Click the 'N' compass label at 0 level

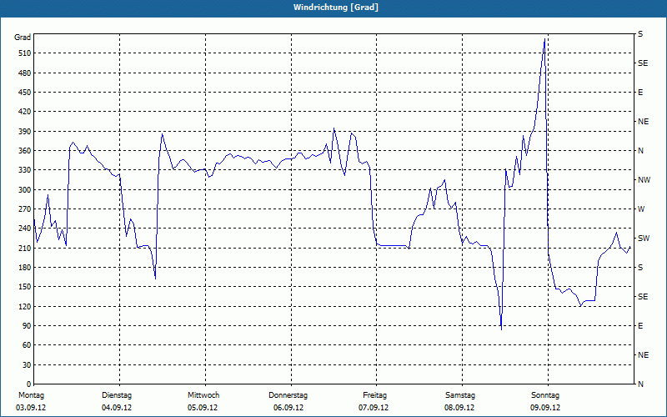pos(640,384)
